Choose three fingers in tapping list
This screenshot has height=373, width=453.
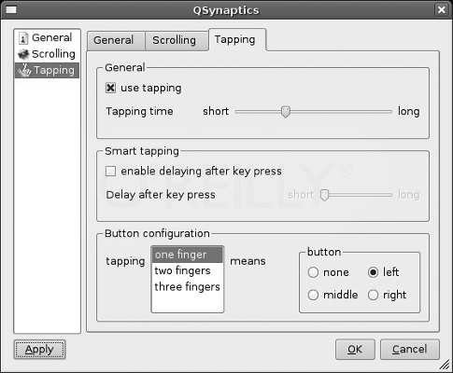click(188, 287)
